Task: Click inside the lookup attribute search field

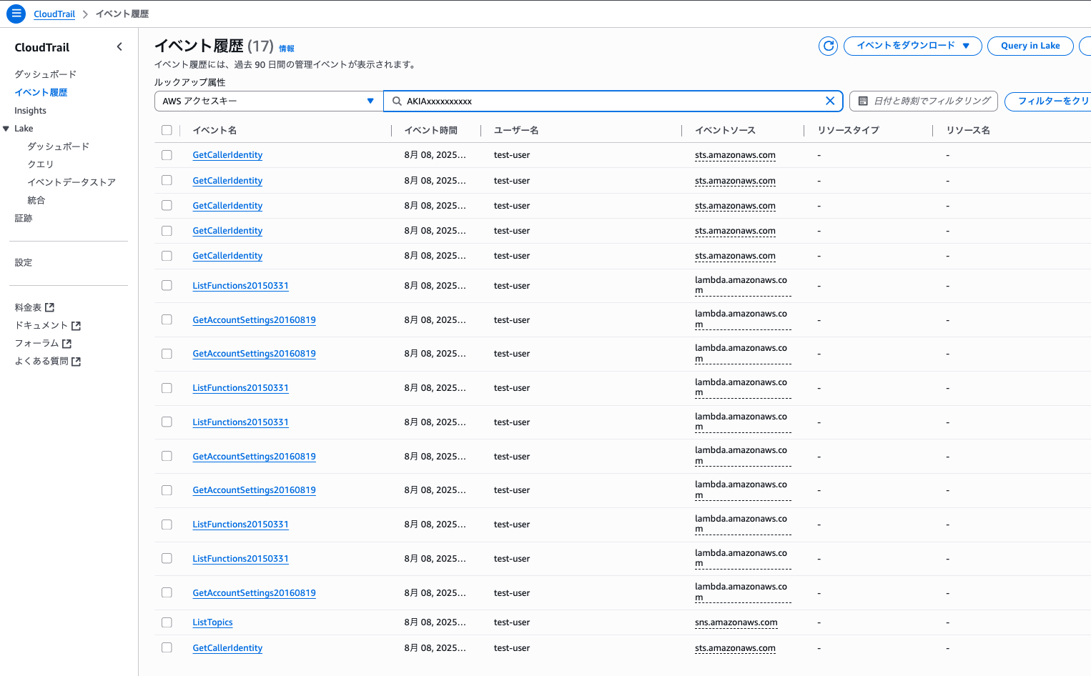Action: (x=572, y=101)
